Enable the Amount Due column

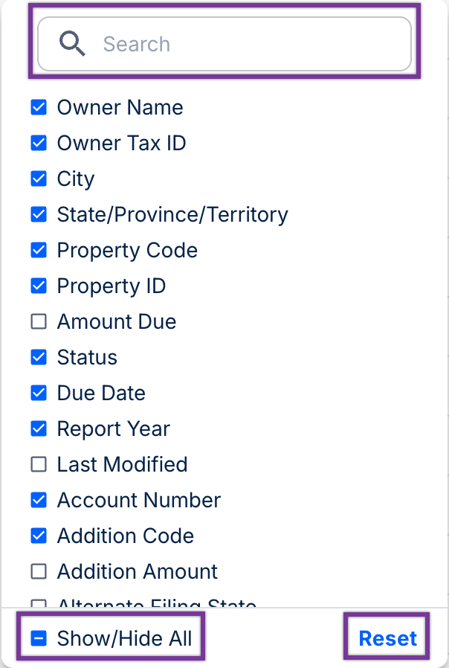tap(39, 322)
